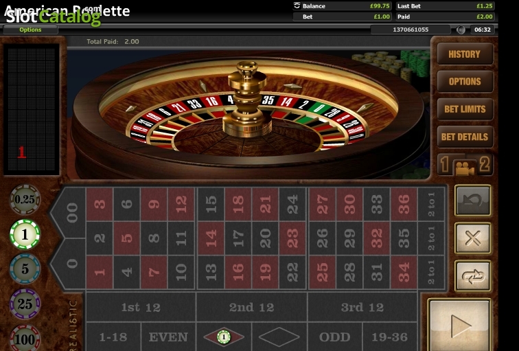Clear all bets with X icon
519x351 pixels.
(472, 238)
